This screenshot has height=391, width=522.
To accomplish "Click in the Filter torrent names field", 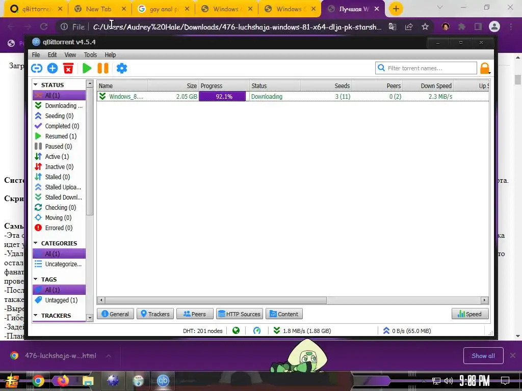I will (x=426, y=68).
